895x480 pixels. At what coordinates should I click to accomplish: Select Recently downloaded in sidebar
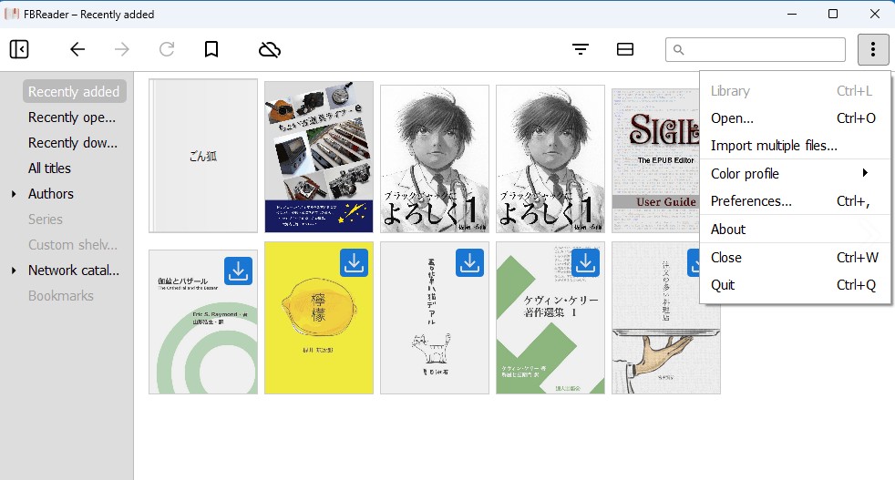[73, 143]
